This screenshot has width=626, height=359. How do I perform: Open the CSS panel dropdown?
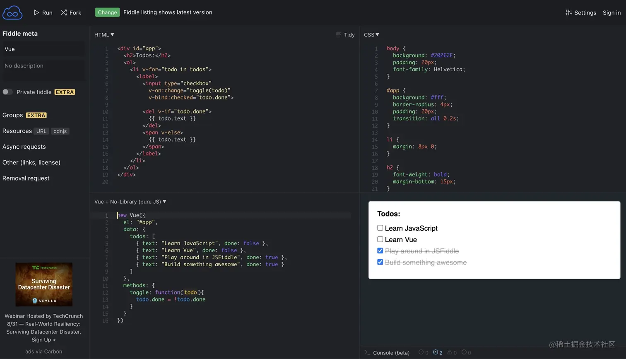coord(371,35)
